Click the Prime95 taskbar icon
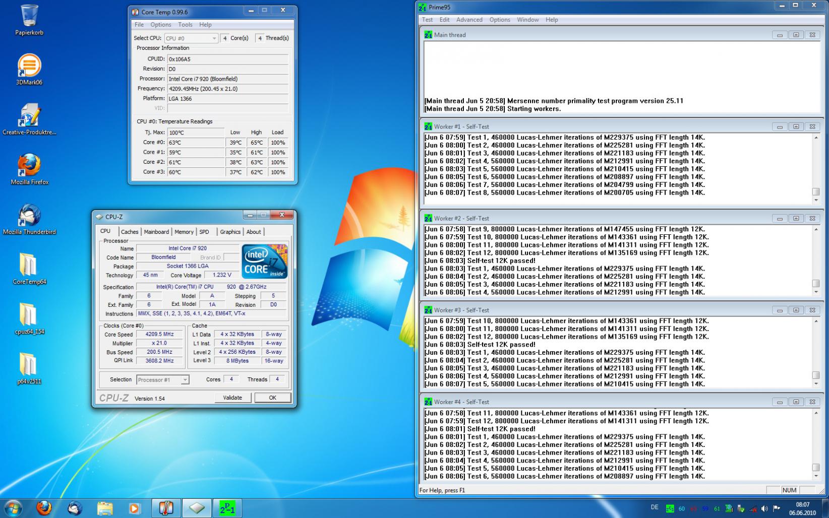 tap(227, 508)
